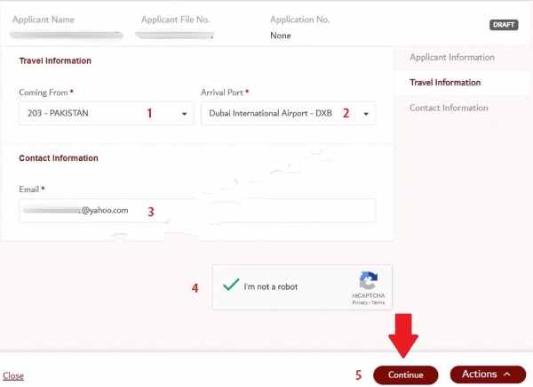Click the Email field label
The width and height of the screenshot is (533, 387).
29,189
